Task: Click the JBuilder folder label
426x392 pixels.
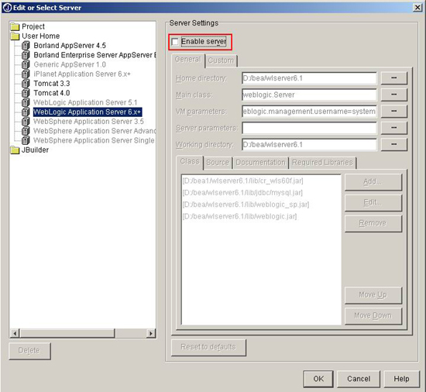Action: point(35,150)
